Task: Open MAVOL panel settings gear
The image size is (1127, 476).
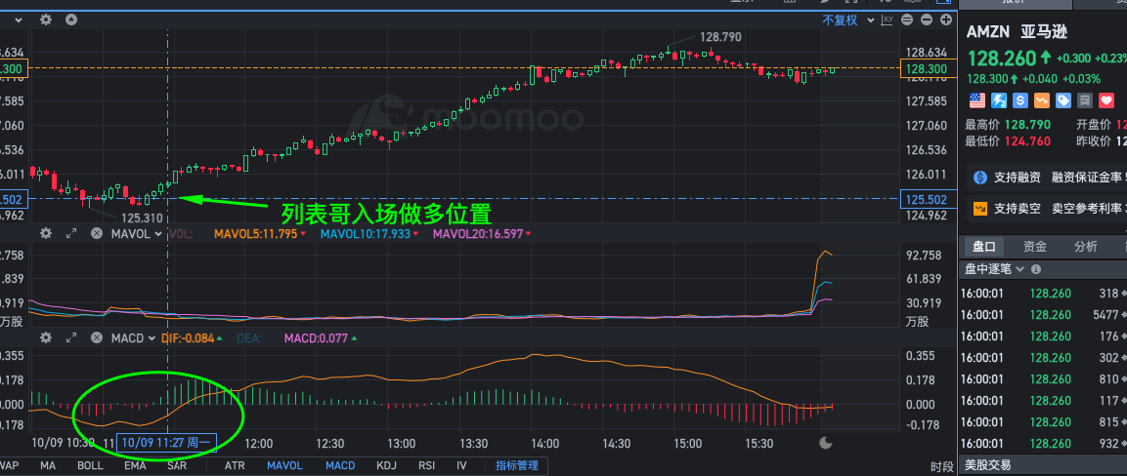Action: pyautogui.click(x=46, y=233)
